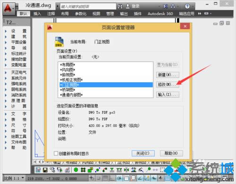Close the 页面设置管理器 dialog with red X
The height and width of the screenshot is (184, 236).
point(185,26)
